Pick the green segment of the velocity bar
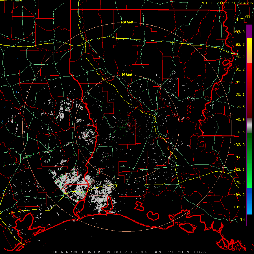This screenshot has width=254, height=254. point(249,161)
